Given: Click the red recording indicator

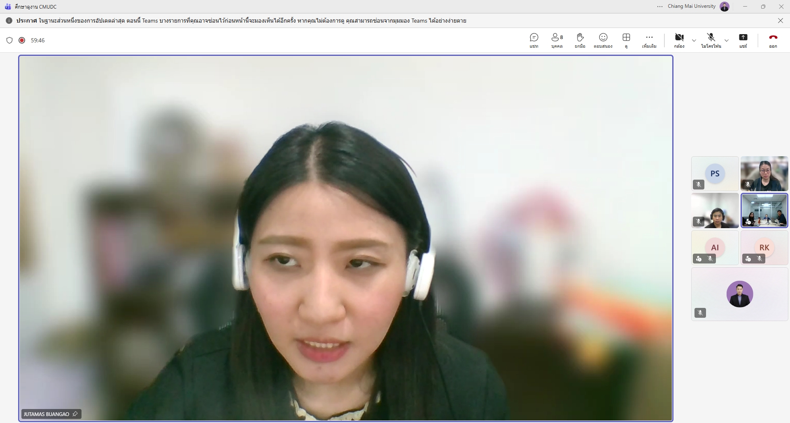Looking at the screenshot, I should [x=22, y=40].
